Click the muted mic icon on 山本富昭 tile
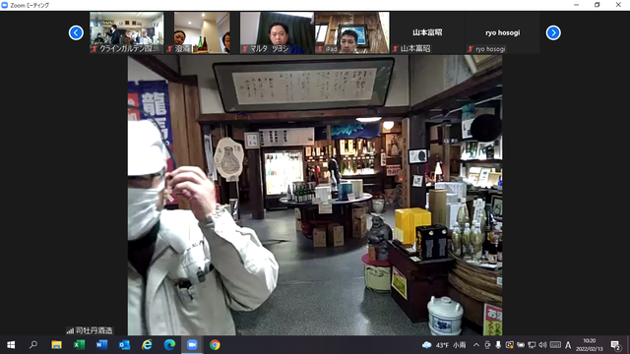Screen dimensions: 630x354 pos(396,49)
